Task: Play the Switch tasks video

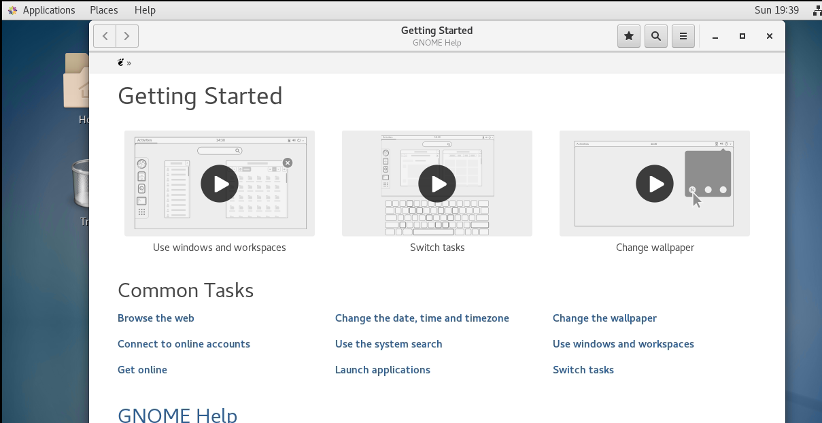Action: (x=437, y=184)
